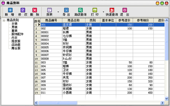Select 舞台服 in category tree
Screen dimensions: 170x106
tap(16, 48)
